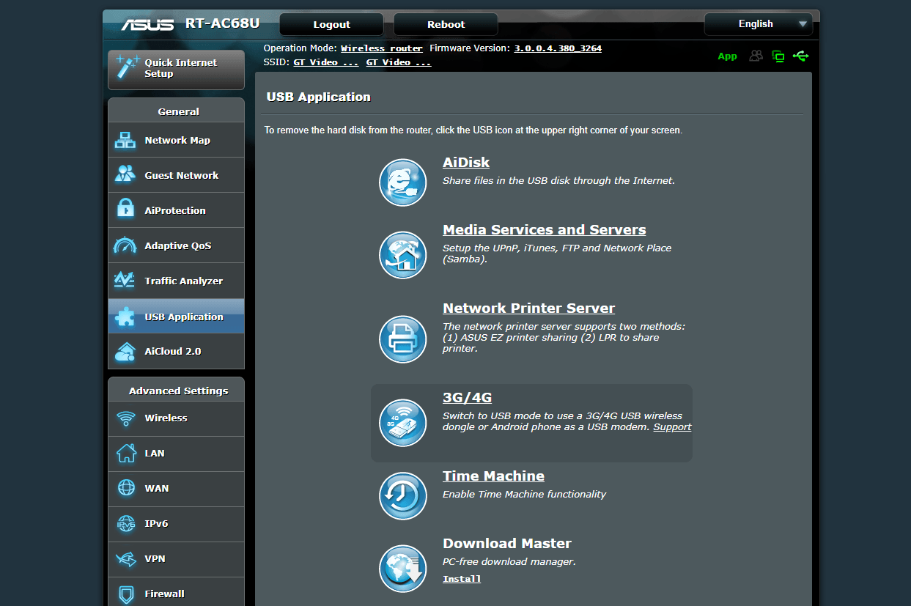
Task: Open Media Services and Servers icon
Action: click(403, 255)
